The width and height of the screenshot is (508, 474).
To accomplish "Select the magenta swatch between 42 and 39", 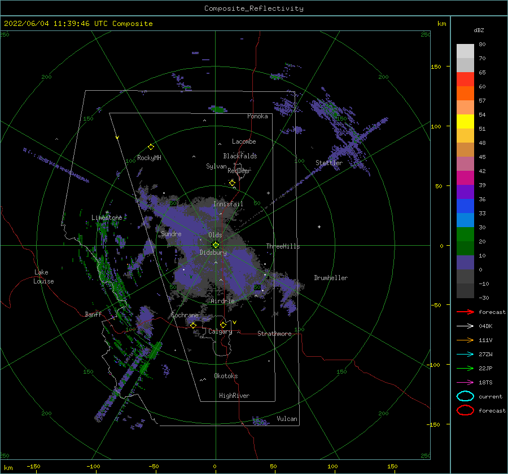I will pyautogui.click(x=465, y=178).
